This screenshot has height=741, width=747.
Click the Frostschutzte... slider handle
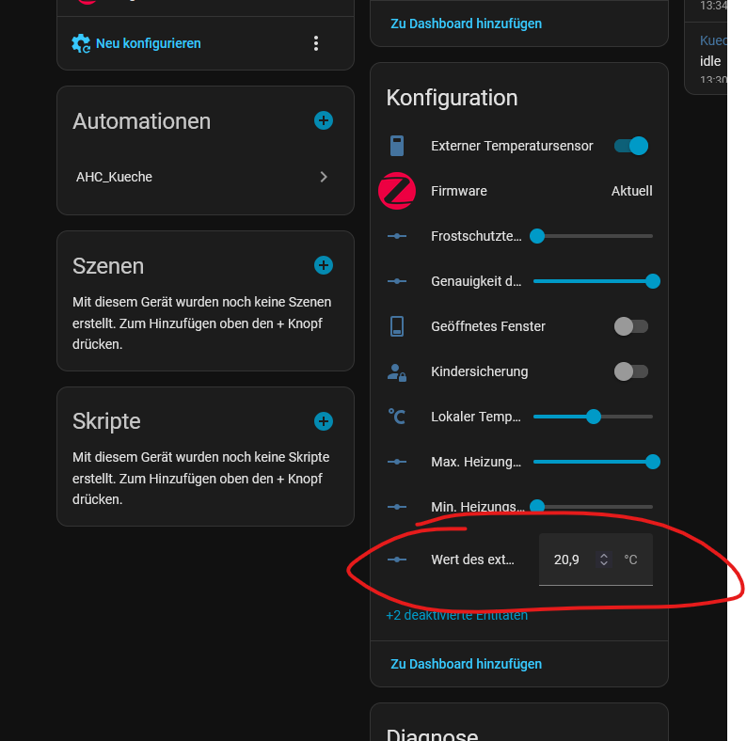click(x=537, y=236)
